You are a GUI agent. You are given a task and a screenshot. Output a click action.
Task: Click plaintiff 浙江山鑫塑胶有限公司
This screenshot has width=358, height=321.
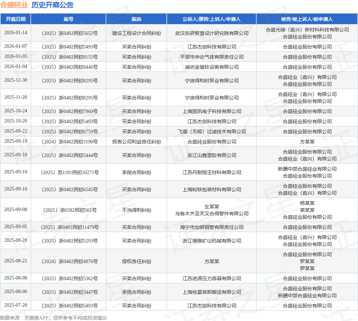point(212,155)
